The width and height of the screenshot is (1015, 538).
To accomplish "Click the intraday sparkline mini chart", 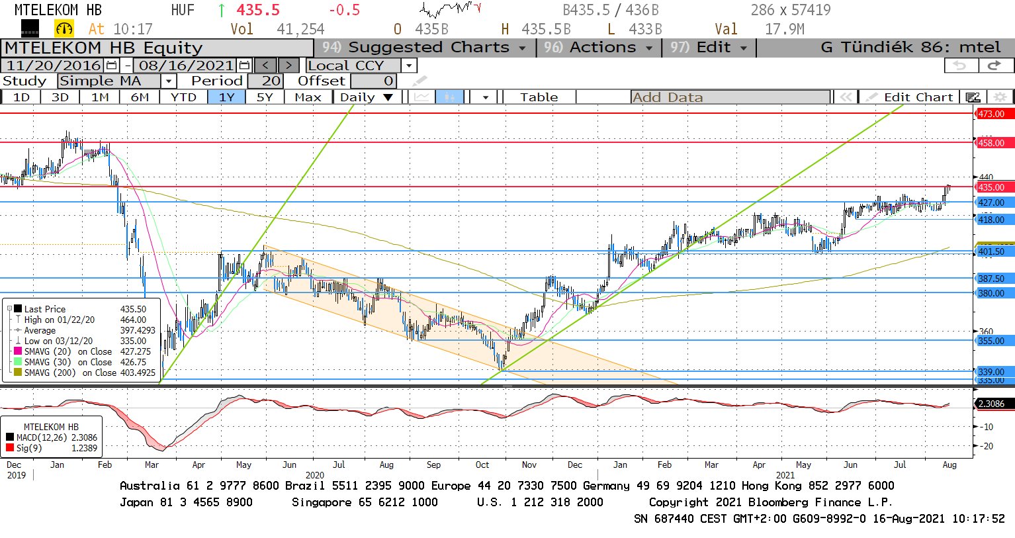I will (x=451, y=9).
